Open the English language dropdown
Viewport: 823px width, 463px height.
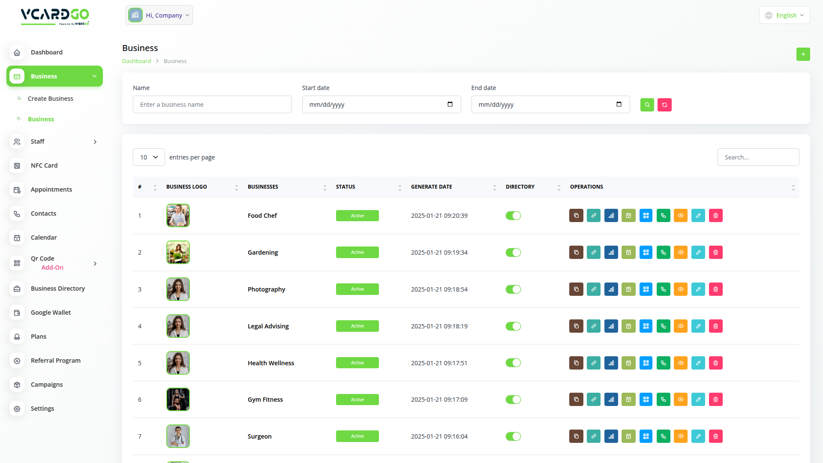784,15
